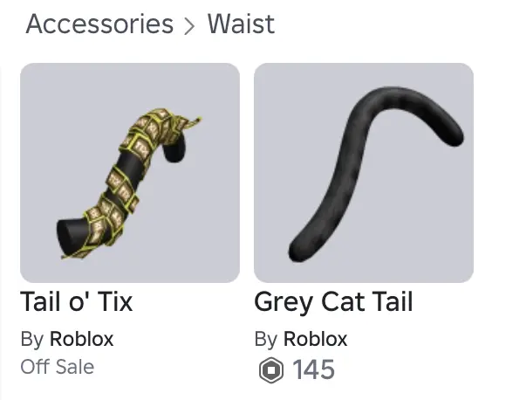Visit Roblox creator under Tail o' Tix
The image size is (506, 400).
point(81,339)
